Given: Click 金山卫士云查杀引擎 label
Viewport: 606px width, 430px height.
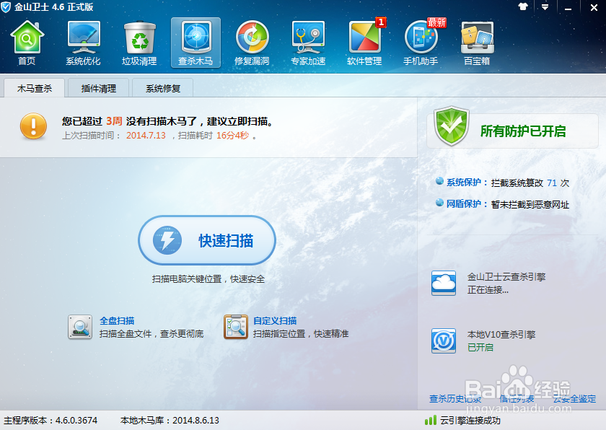Looking at the screenshot, I should point(506,276).
